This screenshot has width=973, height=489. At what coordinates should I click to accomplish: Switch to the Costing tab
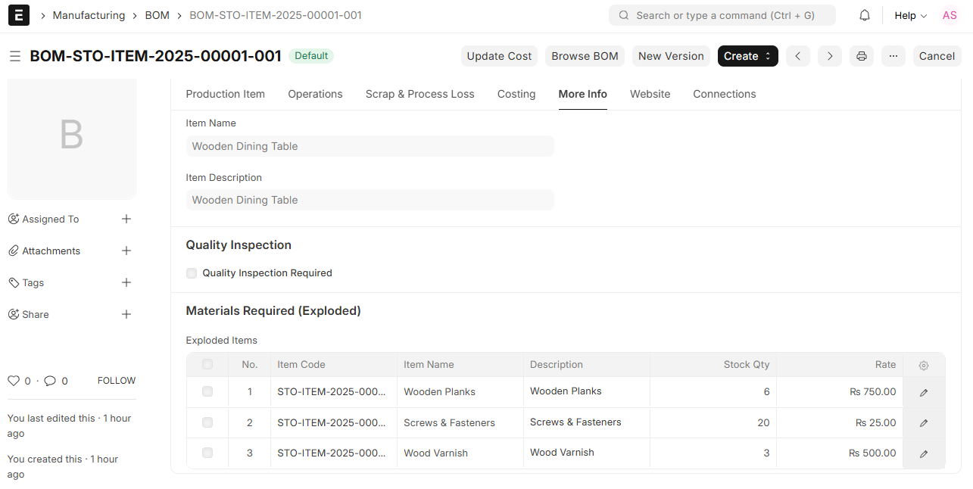point(516,94)
